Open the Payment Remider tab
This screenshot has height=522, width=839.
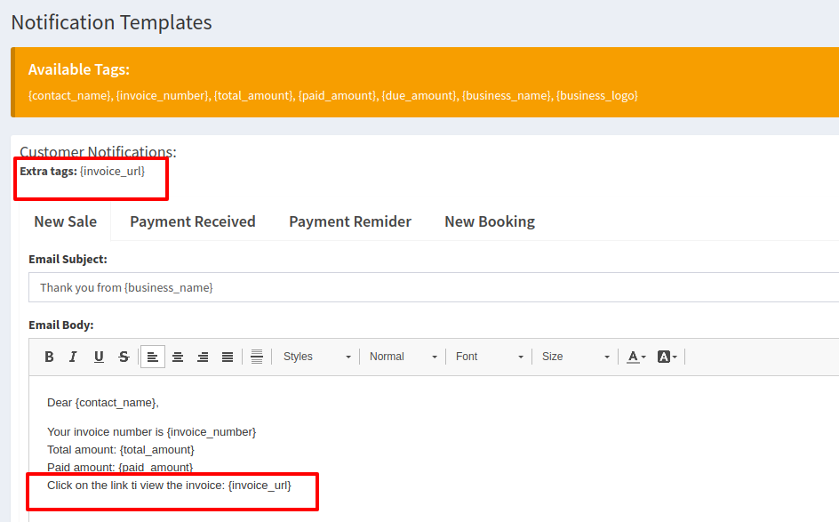pyautogui.click(x=350, y=221)
